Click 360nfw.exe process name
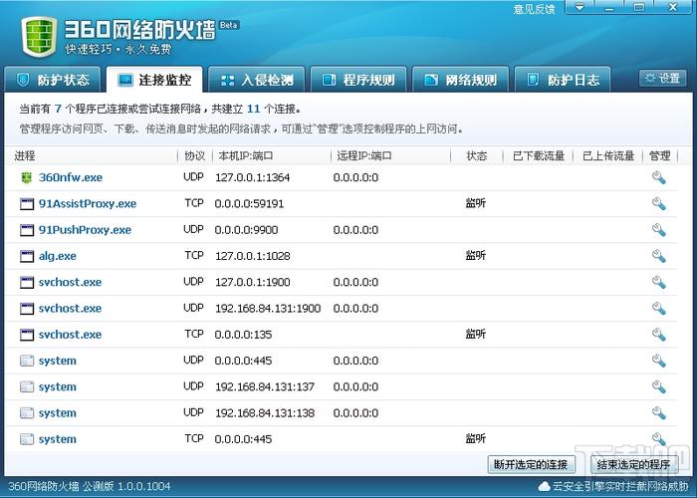Viewport: 697px width, 498px height. tap(71, 177)
